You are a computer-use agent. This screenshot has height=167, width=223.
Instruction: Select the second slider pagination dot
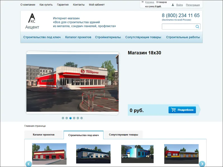click(x=67, y=118)
